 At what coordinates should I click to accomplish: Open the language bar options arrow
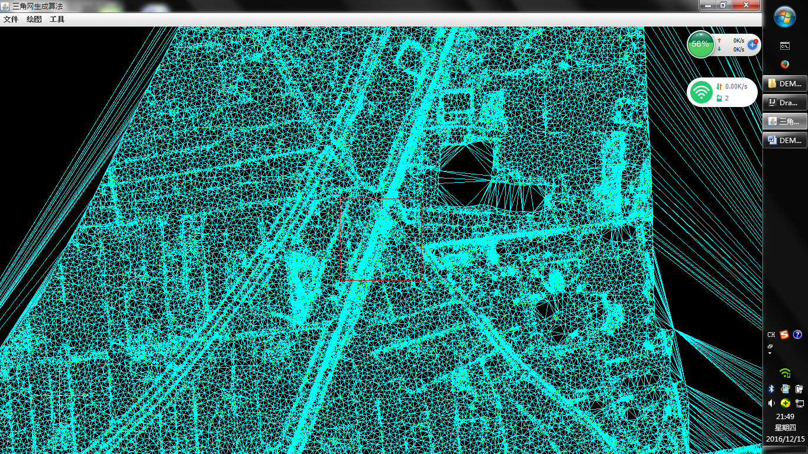[770, 354]
